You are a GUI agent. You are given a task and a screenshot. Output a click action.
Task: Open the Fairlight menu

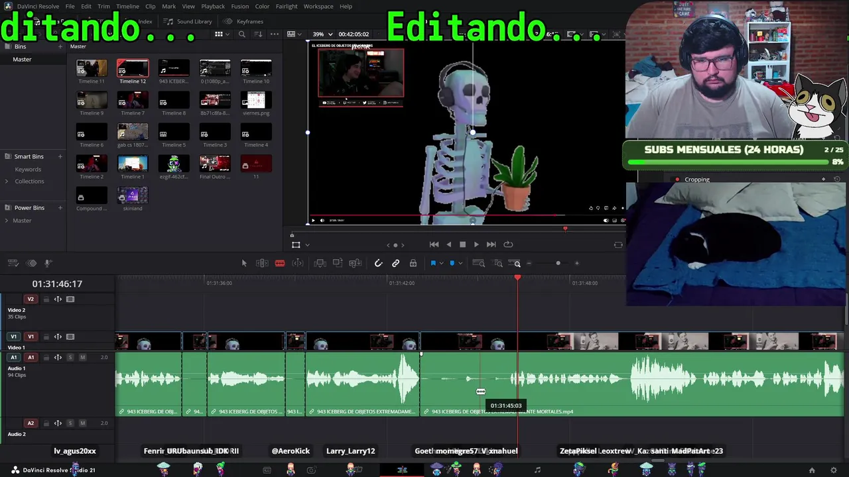(x=287, y=7)
